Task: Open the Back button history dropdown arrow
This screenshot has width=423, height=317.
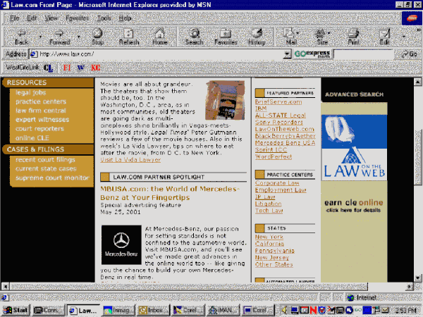Action: [x=40, y=36]
